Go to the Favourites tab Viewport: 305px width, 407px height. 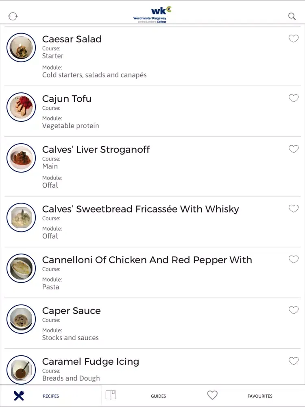coord(260,396)
